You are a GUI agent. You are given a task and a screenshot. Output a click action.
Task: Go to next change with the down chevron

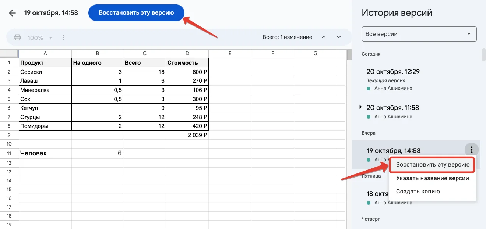[x=339, y=37]
